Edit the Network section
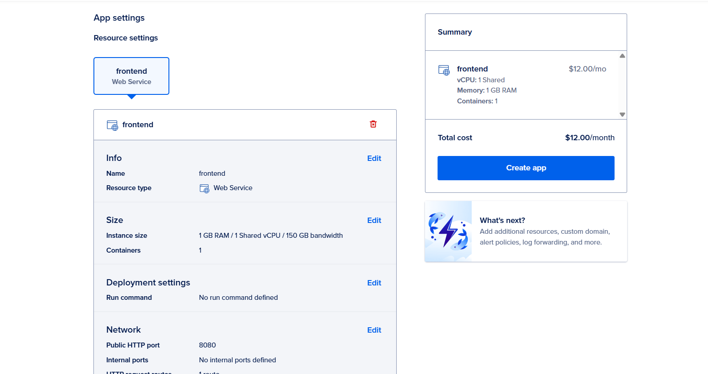Screen dimensions: 708x374 [x=374, y=330]
